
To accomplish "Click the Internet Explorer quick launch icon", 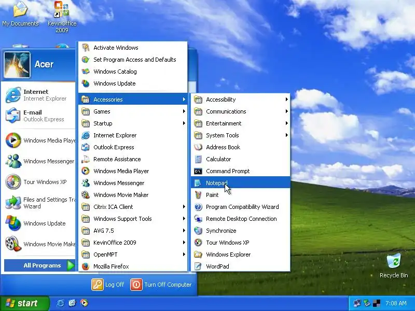I will pos(60,303).
